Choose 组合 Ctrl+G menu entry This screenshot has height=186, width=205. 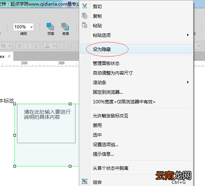coord(136,182)
